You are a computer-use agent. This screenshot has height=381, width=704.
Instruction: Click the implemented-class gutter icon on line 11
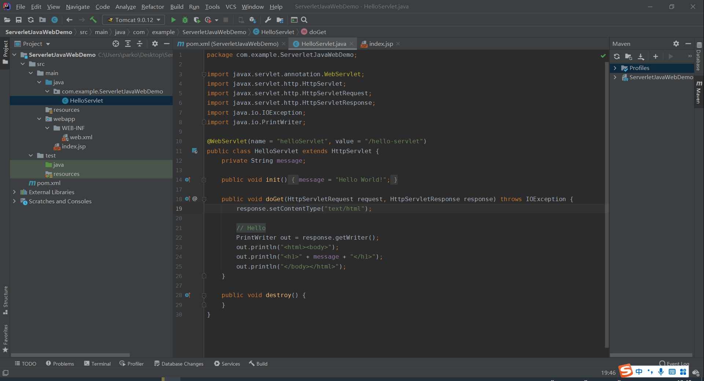tap(195, 151)
